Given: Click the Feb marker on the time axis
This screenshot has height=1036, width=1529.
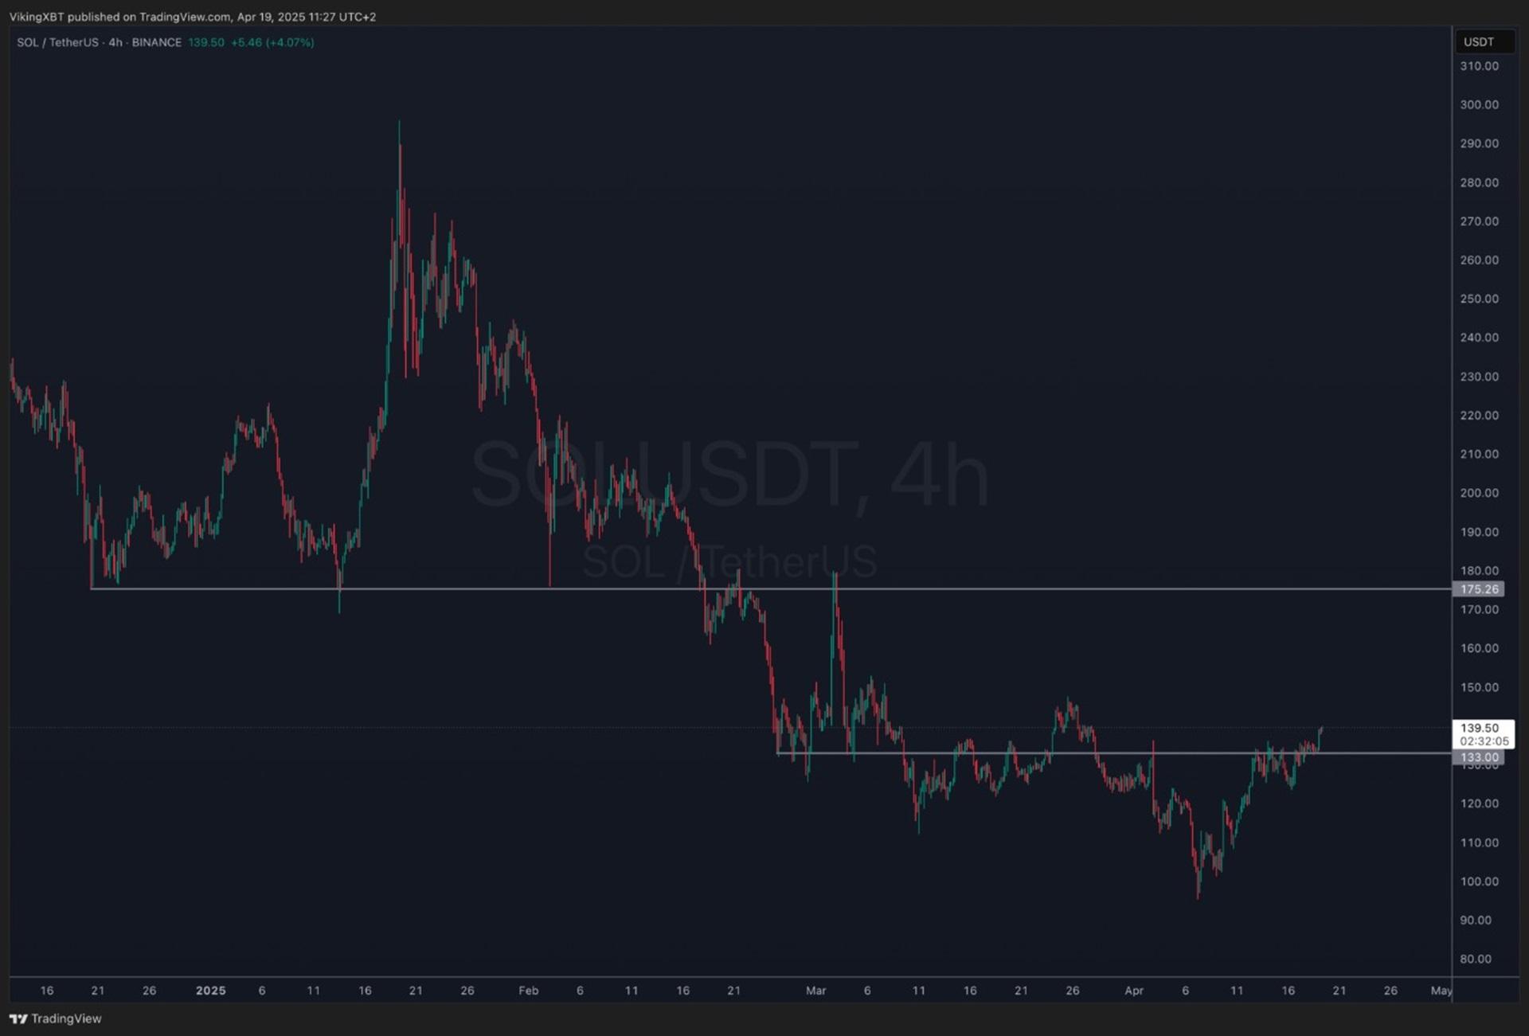Looking at the screenshot, I should click(529, 991).
